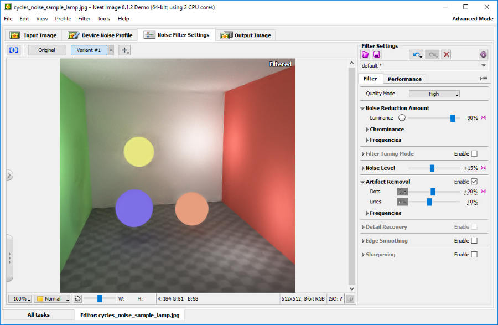Viewport: 498px width, 325px height.
Task: Click the image info icon in status bar
Action: point(350,298)
